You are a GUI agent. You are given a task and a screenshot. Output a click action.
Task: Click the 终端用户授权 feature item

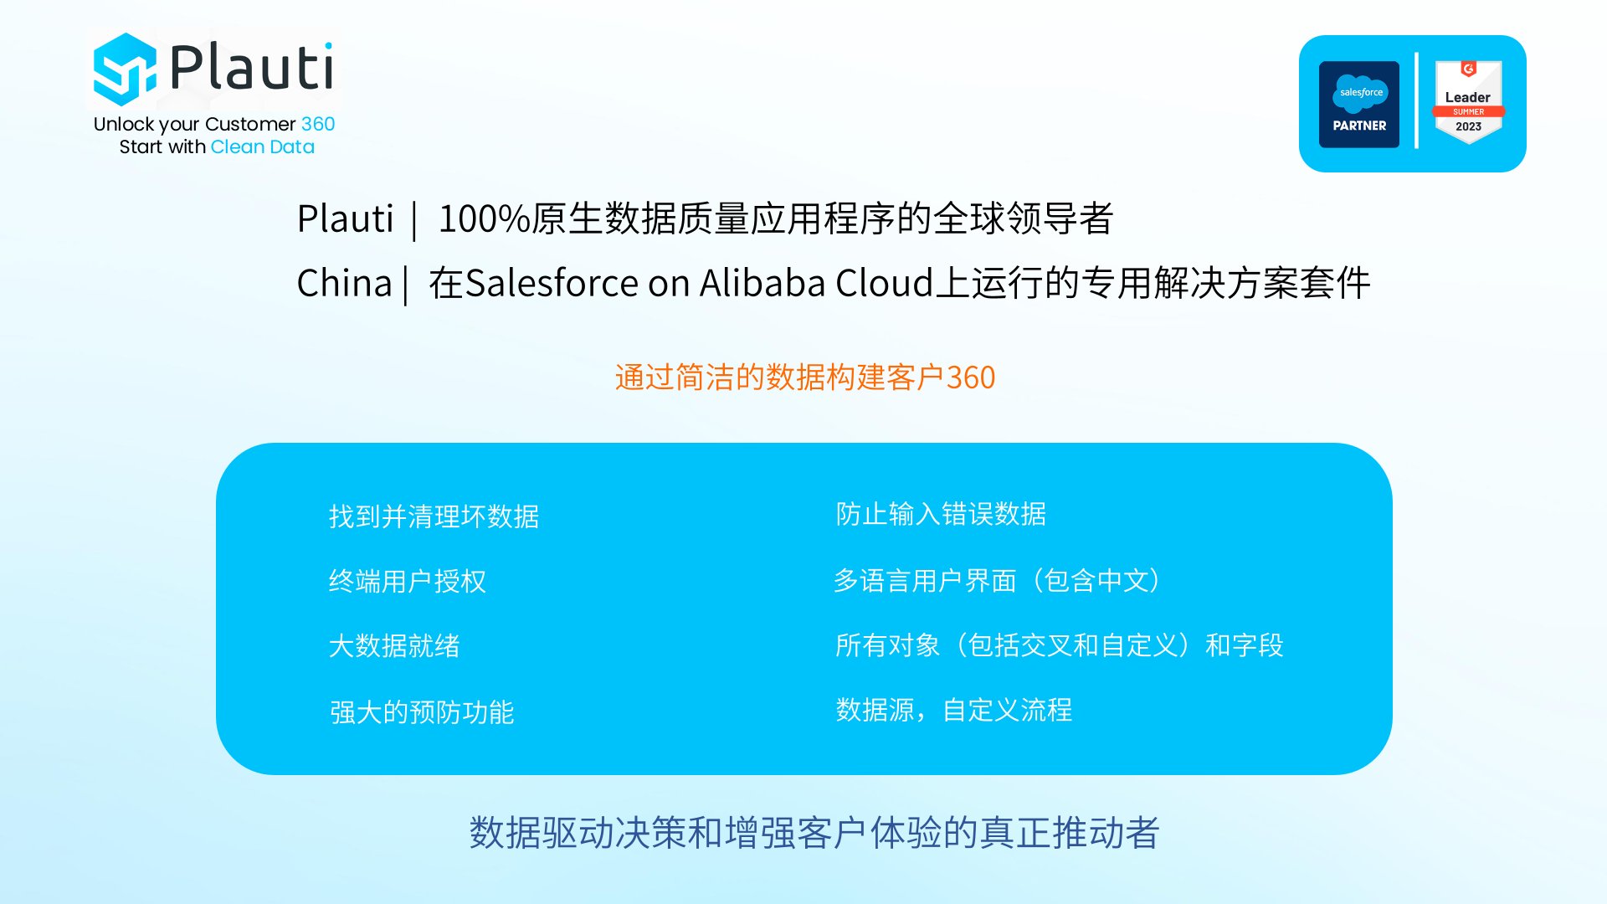[408, 581]
